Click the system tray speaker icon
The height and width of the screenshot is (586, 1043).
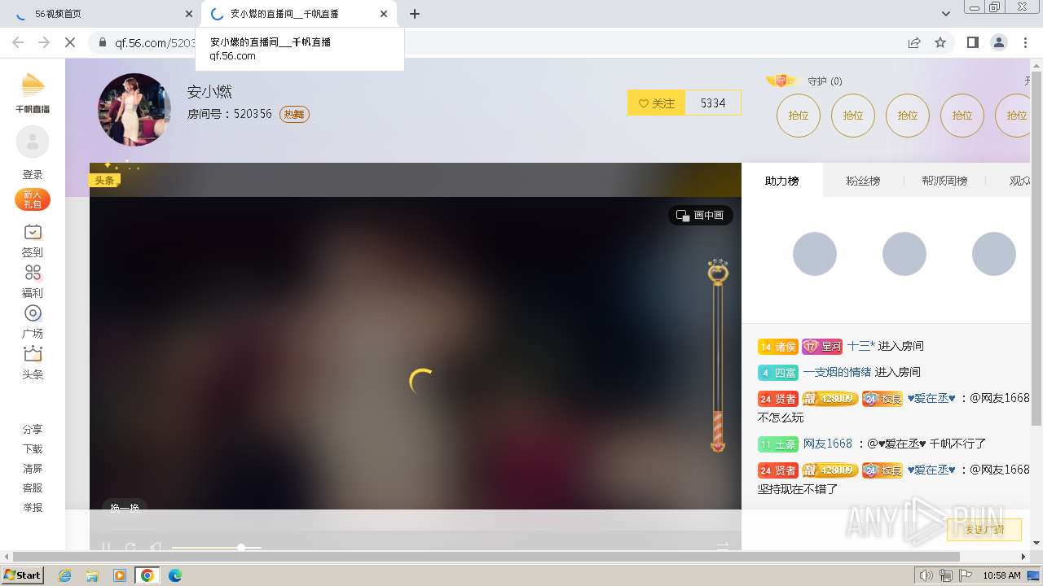926,575
